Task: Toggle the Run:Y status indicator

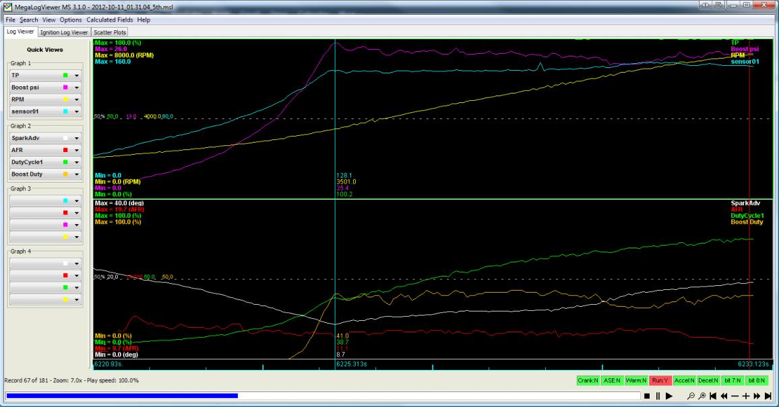Action: [x=661, y=381]
